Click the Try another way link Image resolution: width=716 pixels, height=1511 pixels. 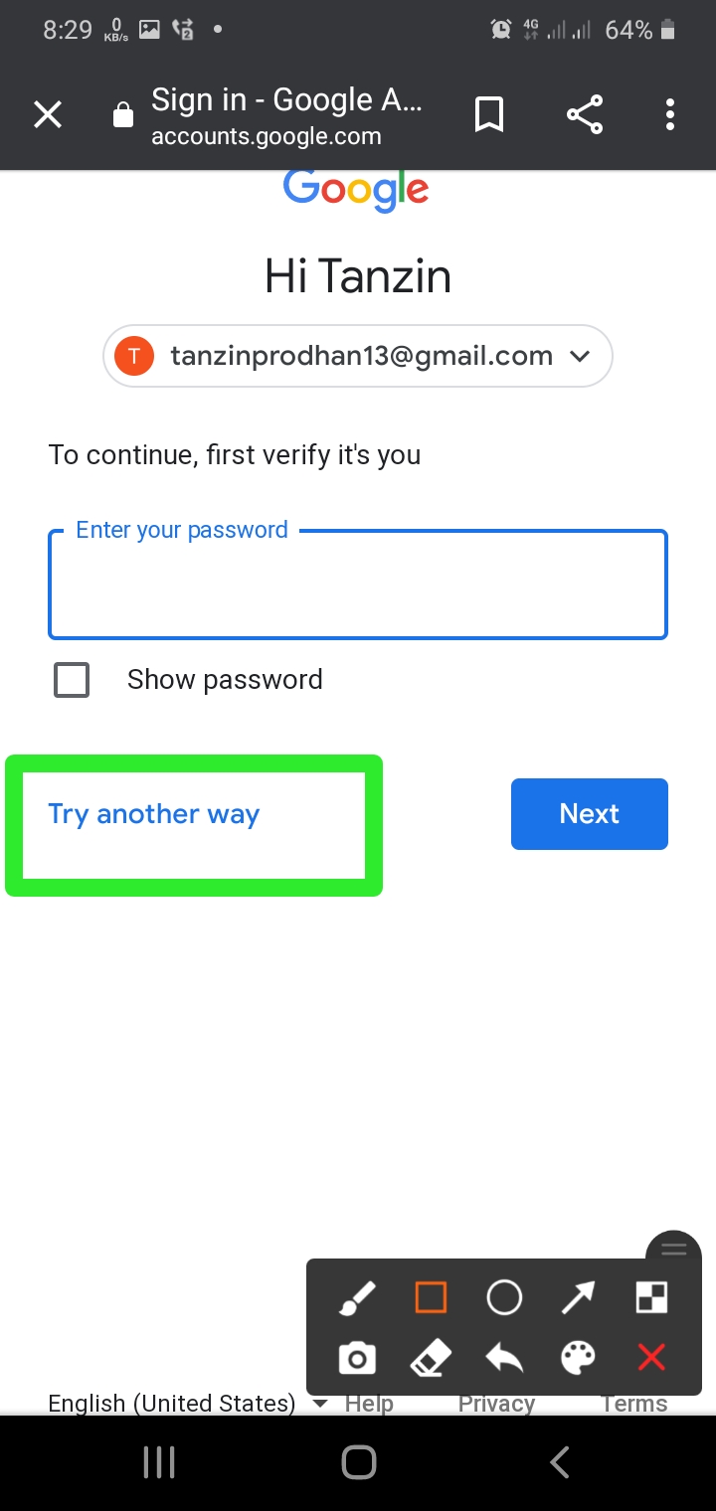154,814
